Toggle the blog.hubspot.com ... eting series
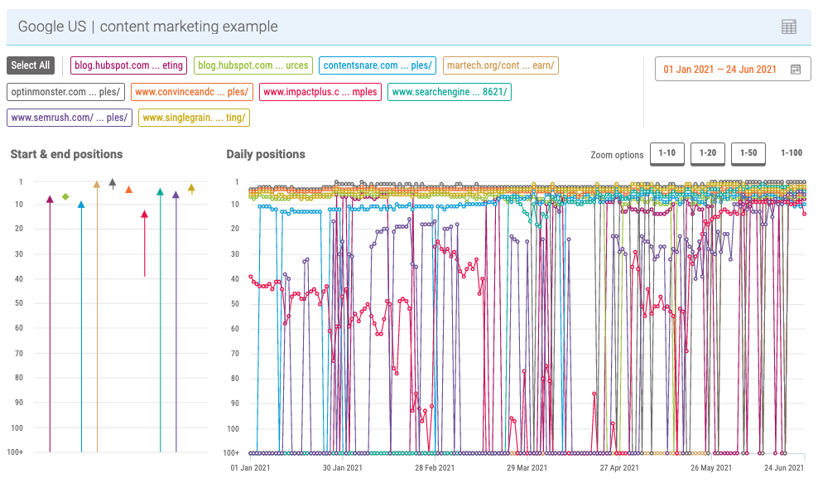The width and height of the screenshot is (818, 483). click(128, 65)
